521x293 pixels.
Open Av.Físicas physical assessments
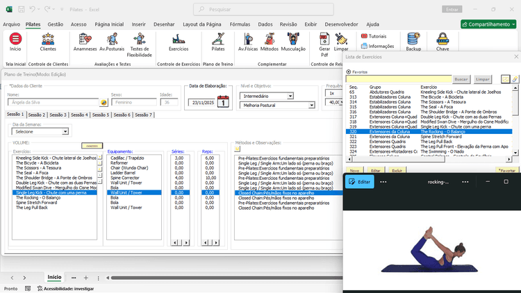248,42
